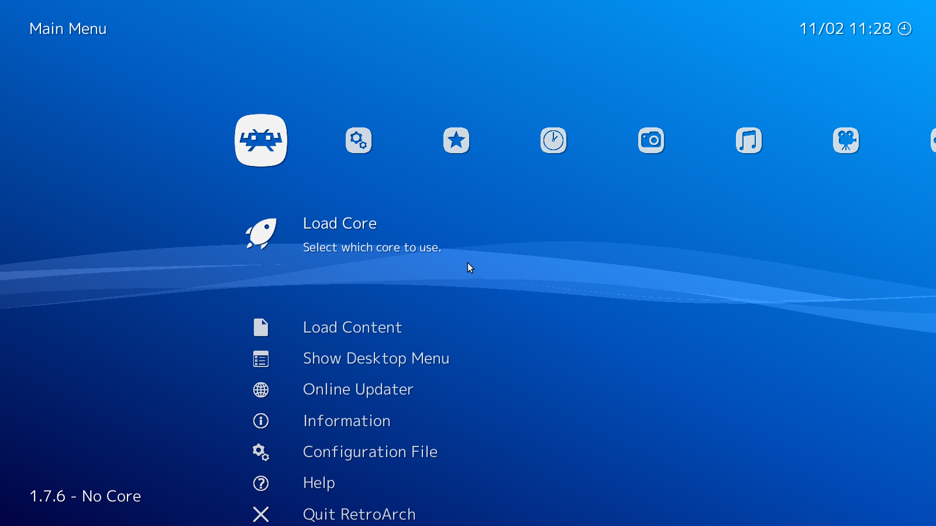Click the '1.7.6 - No Core' version text
Image resolution: width=936 pixels, height=526 pixels.
coord(85,496)
